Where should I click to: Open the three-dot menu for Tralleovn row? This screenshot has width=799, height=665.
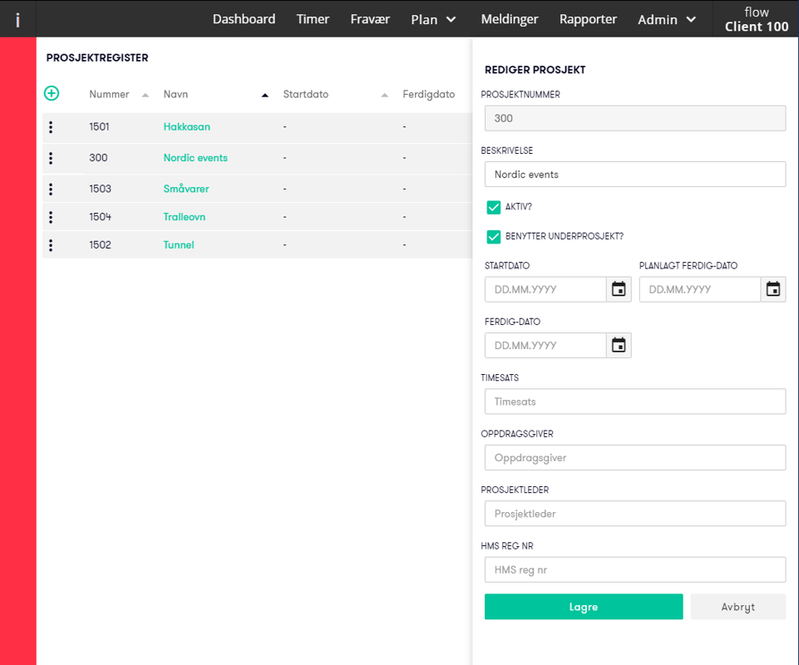tap(51, 217)
